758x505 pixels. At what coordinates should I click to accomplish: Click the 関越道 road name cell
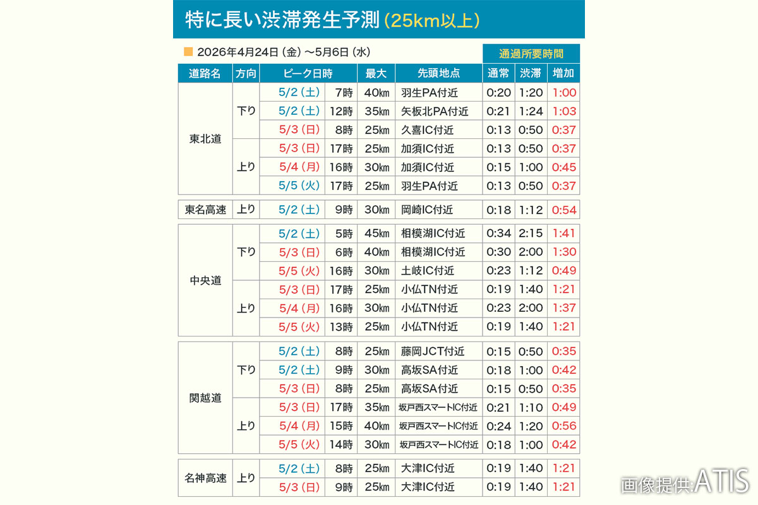204,398
